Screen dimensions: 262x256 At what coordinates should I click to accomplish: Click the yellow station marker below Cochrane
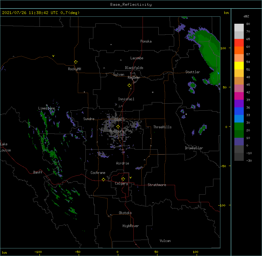pos(103,179)
